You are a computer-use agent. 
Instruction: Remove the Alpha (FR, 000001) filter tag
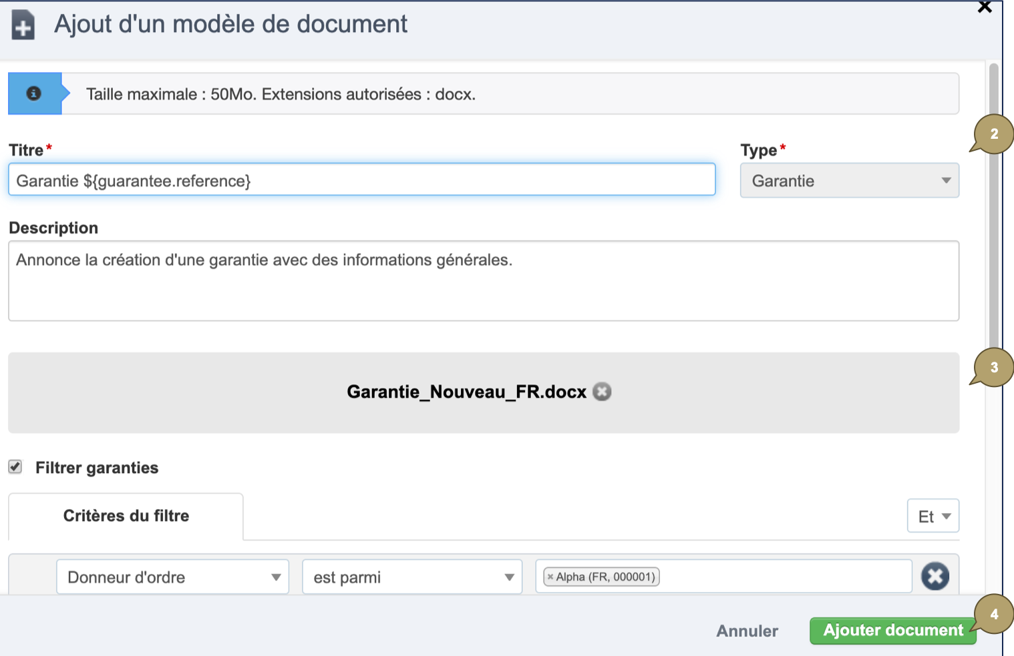coord(550,577)
